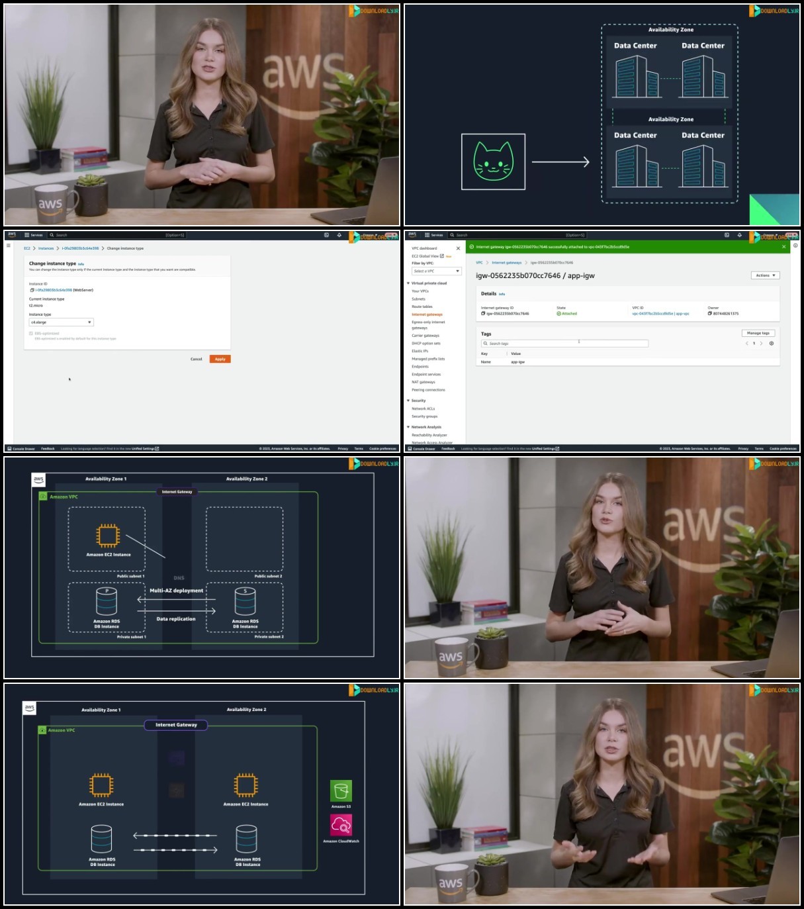Open the Instance type dropdown showing c4.xlarge
The width and height of the screenshot is (804, 909).
click(61, 322)
